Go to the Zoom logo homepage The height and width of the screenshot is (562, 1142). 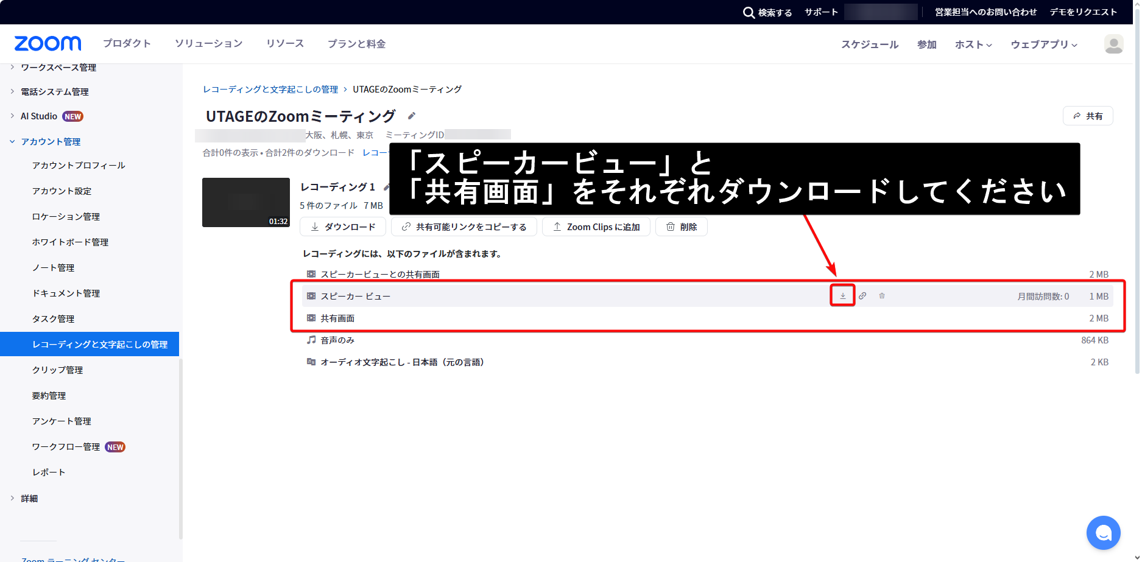pos(48,44)
